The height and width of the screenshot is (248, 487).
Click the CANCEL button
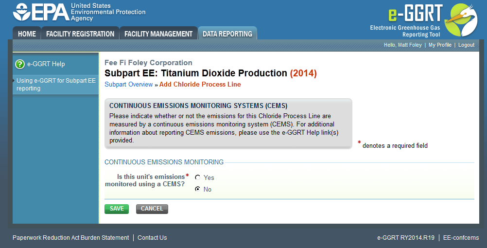(152, 209)
